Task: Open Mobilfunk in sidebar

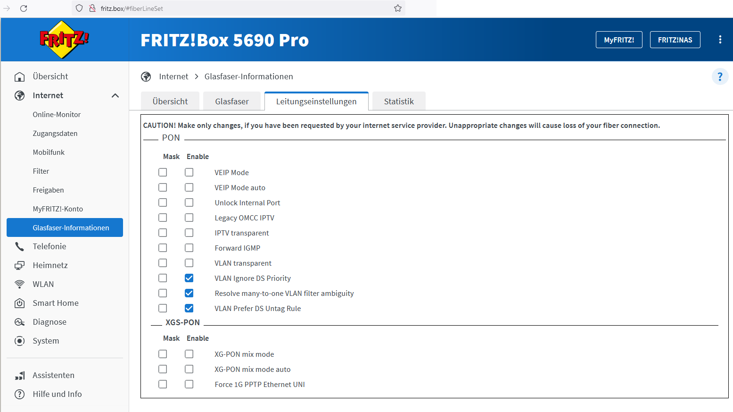Action: [x=49, y=152]
